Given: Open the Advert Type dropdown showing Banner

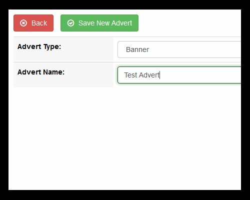Looking at the screenshot, I should pos(179,49).
